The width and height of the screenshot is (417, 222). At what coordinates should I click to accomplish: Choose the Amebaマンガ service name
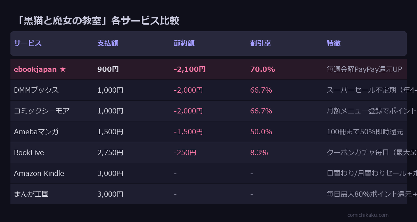tap(36, 132)
